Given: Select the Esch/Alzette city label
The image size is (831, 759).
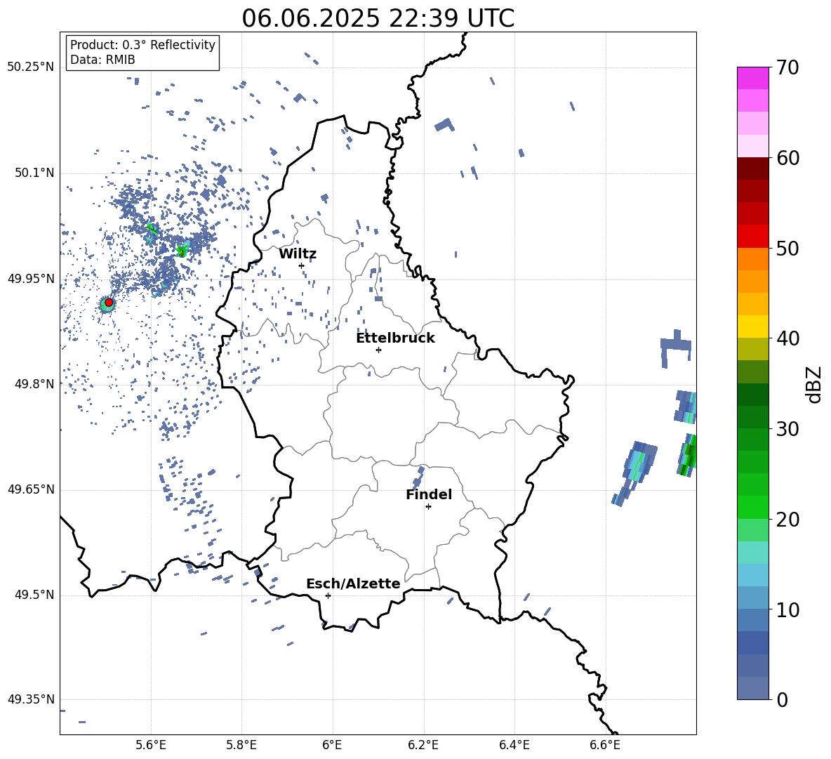Looking at the screenshot, I should pos(353,583).
